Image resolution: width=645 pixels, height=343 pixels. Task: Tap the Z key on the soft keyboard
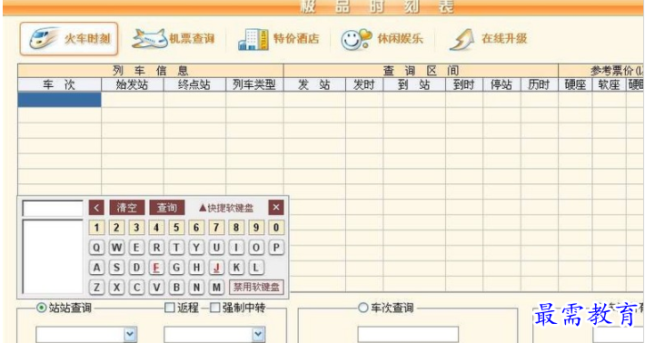click(x=96, y=287)
